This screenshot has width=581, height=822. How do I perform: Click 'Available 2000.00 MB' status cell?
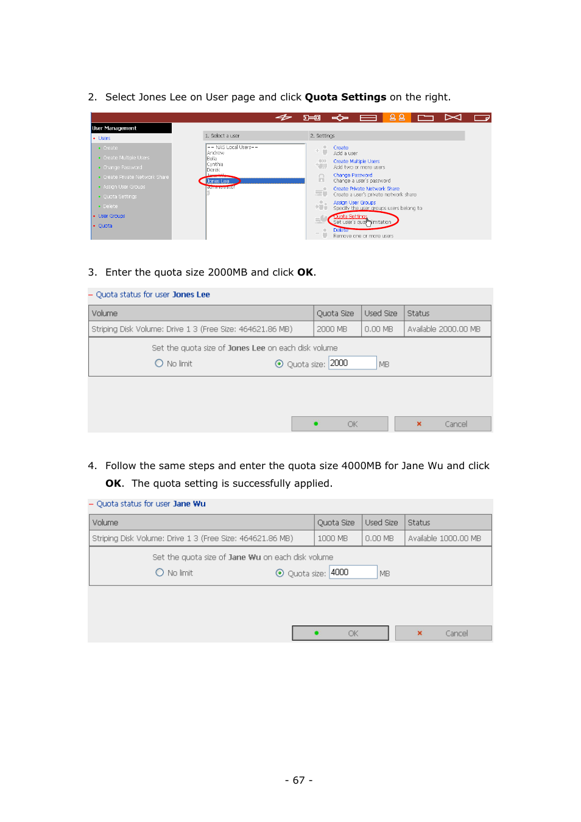click(448, 329)
